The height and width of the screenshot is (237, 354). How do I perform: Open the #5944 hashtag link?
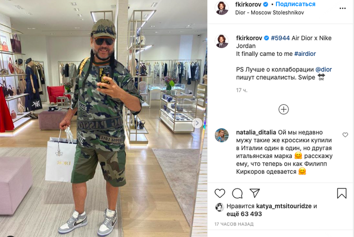click(x=280, y=38)
